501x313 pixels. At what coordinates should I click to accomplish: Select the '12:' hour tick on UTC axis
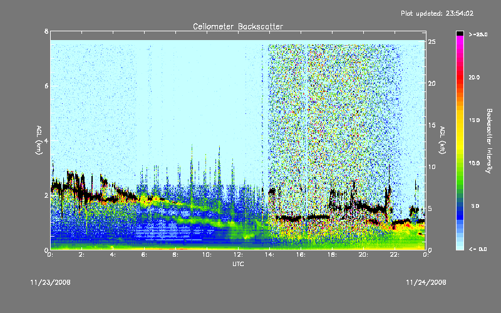[238, 255]
